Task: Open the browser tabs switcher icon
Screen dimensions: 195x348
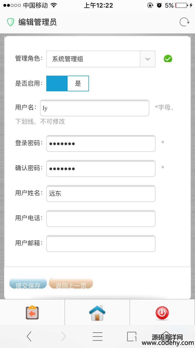Action: (132, 337)
